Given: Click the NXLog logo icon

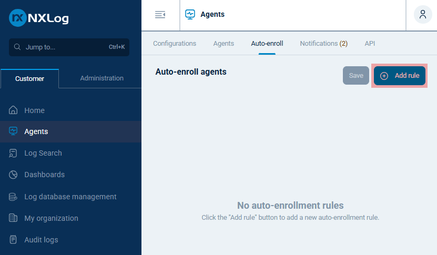Looking at the screenshot, I should click(17, 18).
